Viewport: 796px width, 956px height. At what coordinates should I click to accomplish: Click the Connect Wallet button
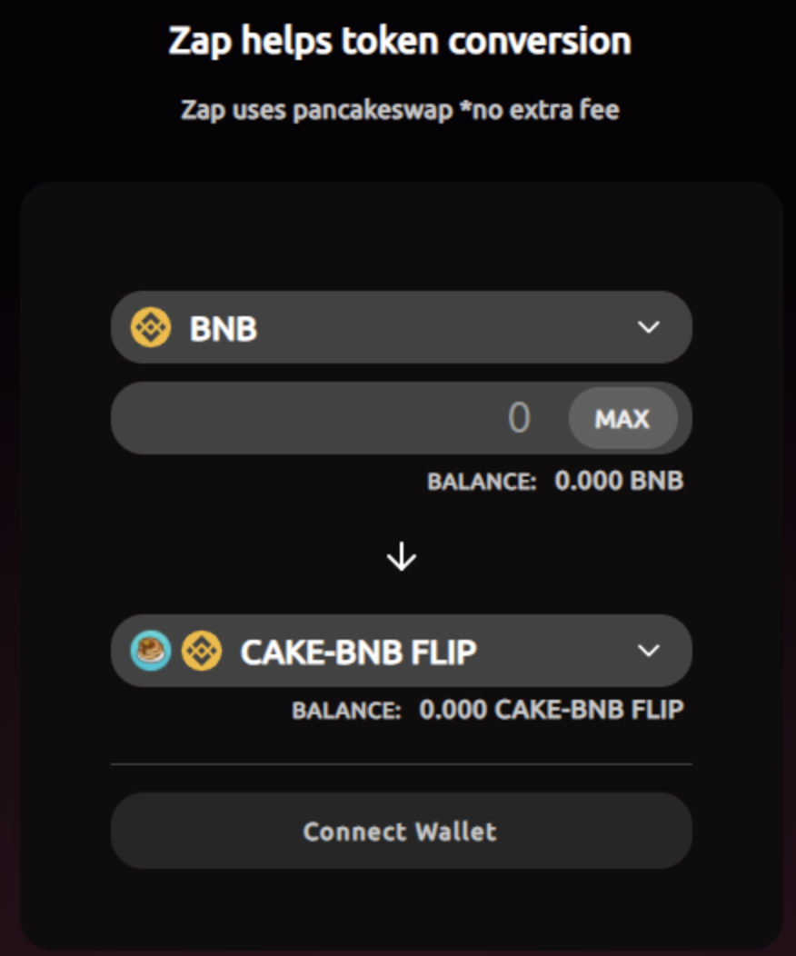401,832
